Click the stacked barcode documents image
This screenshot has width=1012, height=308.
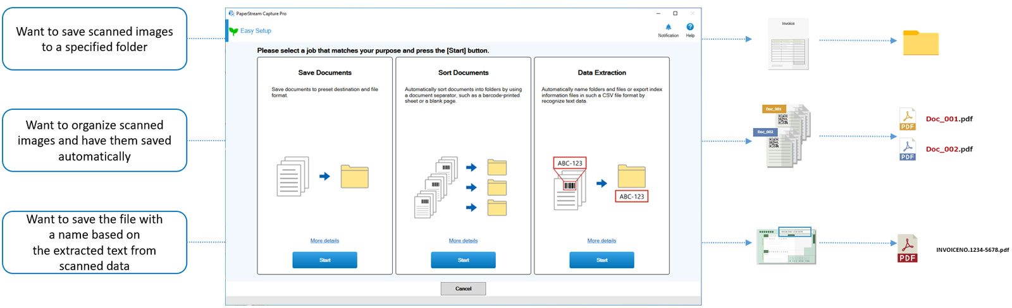point(782,136)
